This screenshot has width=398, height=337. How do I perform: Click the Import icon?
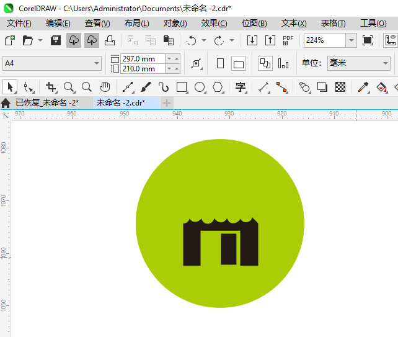click(x=252, y=40)
